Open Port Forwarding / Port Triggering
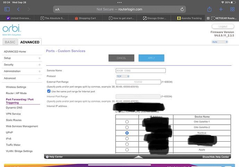The height and width of the screenshot is (167, 239). click(20, 101)
